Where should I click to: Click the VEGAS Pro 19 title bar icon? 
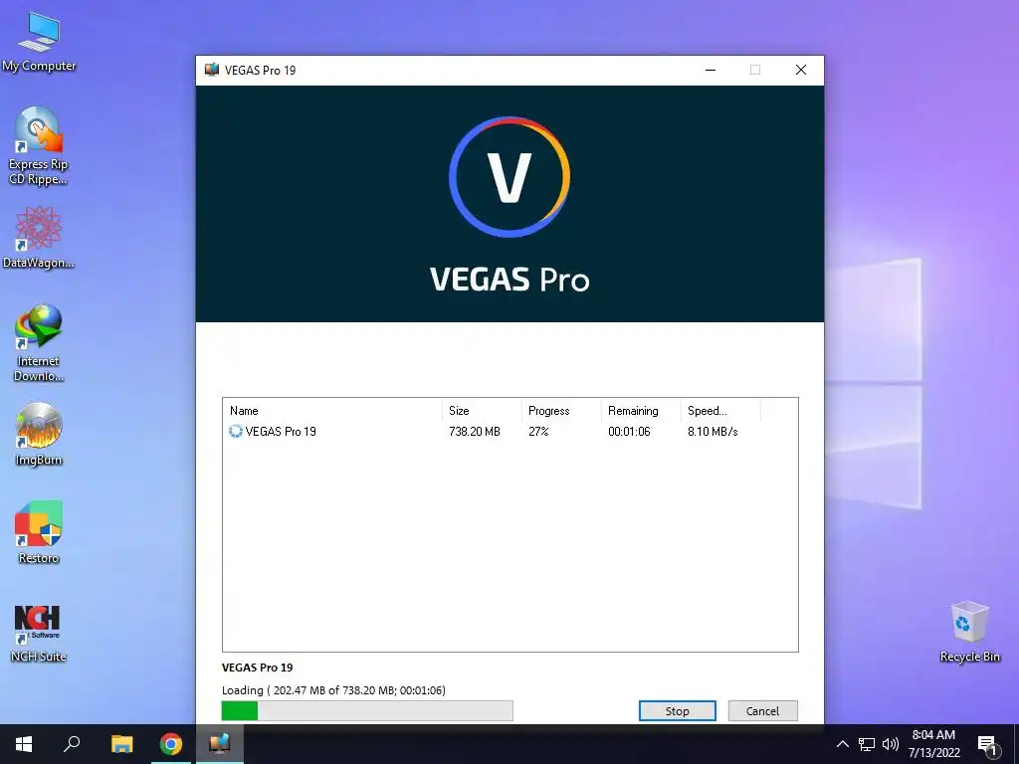[x=212, y=70]
